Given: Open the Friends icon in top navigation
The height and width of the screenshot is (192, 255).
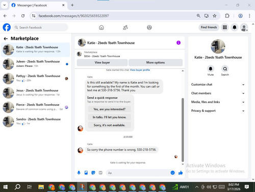Looking at the screenshot, I should tap(125, 28).
